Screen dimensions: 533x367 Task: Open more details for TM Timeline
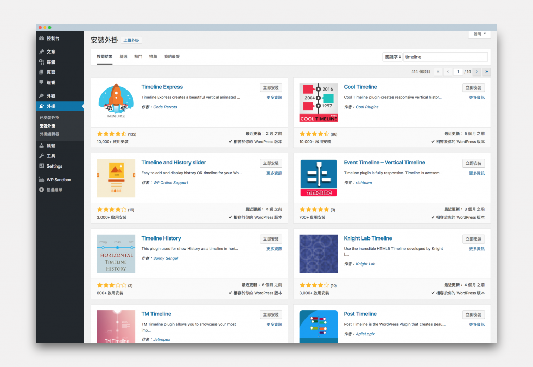(274, 325)
